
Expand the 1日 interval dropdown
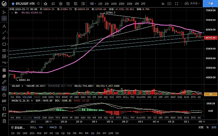click(93, 4)
